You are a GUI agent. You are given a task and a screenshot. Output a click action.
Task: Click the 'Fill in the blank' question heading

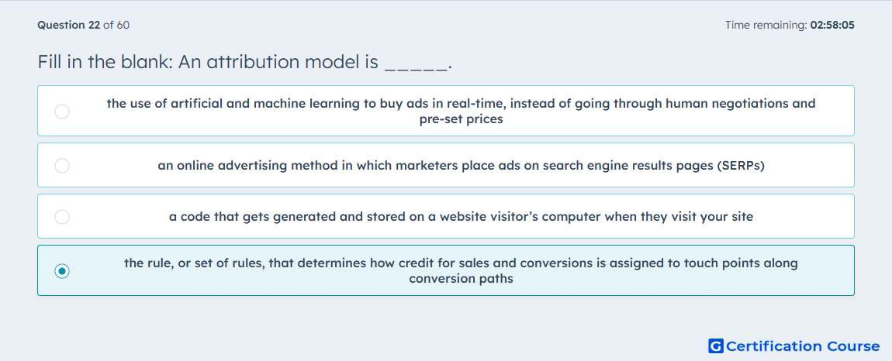pyautogui.click(x=244, y=62)
